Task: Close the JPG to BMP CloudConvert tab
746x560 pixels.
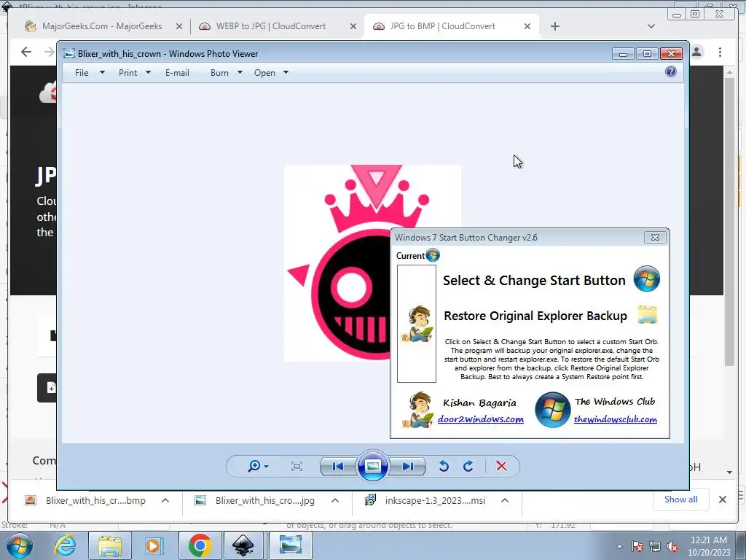Action: click(x=527, y=26)
